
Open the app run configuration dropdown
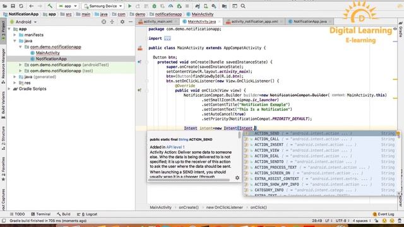click(x=68, y=6)
